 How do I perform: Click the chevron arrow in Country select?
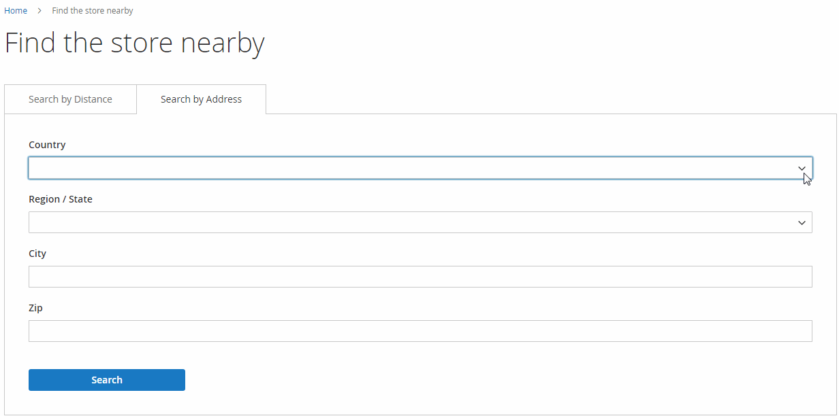pos(802,168)
